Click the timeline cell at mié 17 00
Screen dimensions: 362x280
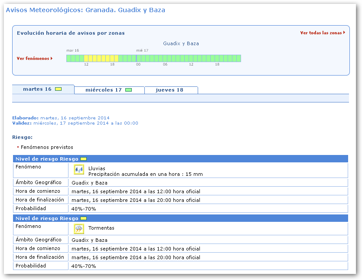[x=138, y=59]
